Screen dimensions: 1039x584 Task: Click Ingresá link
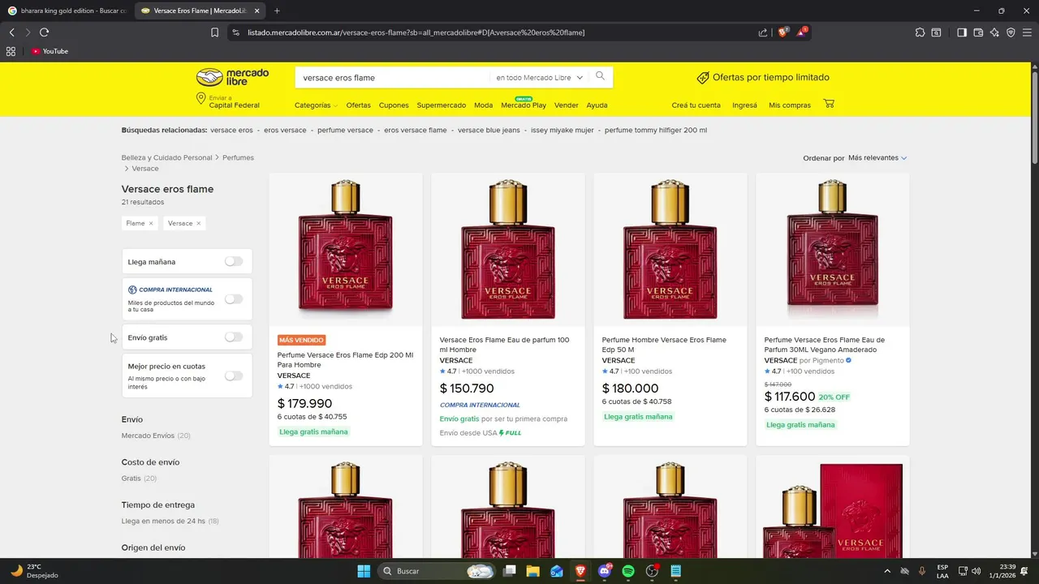pos(744,105)
